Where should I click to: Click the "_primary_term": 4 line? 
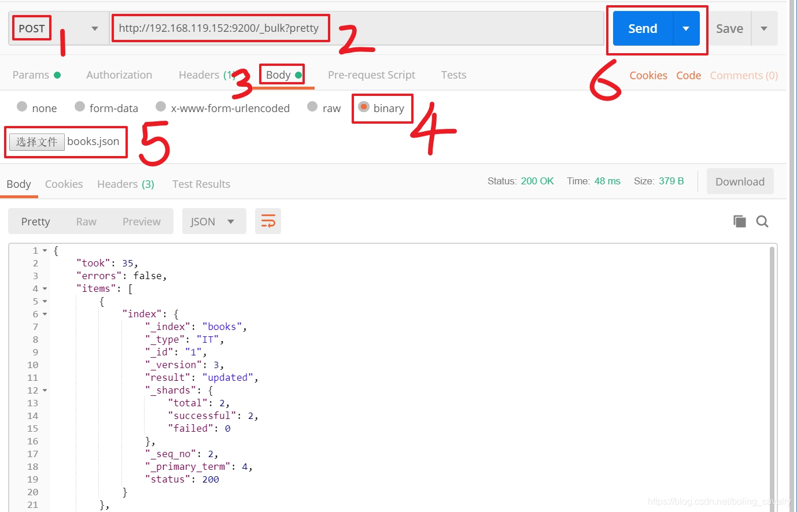click(199, 467)
